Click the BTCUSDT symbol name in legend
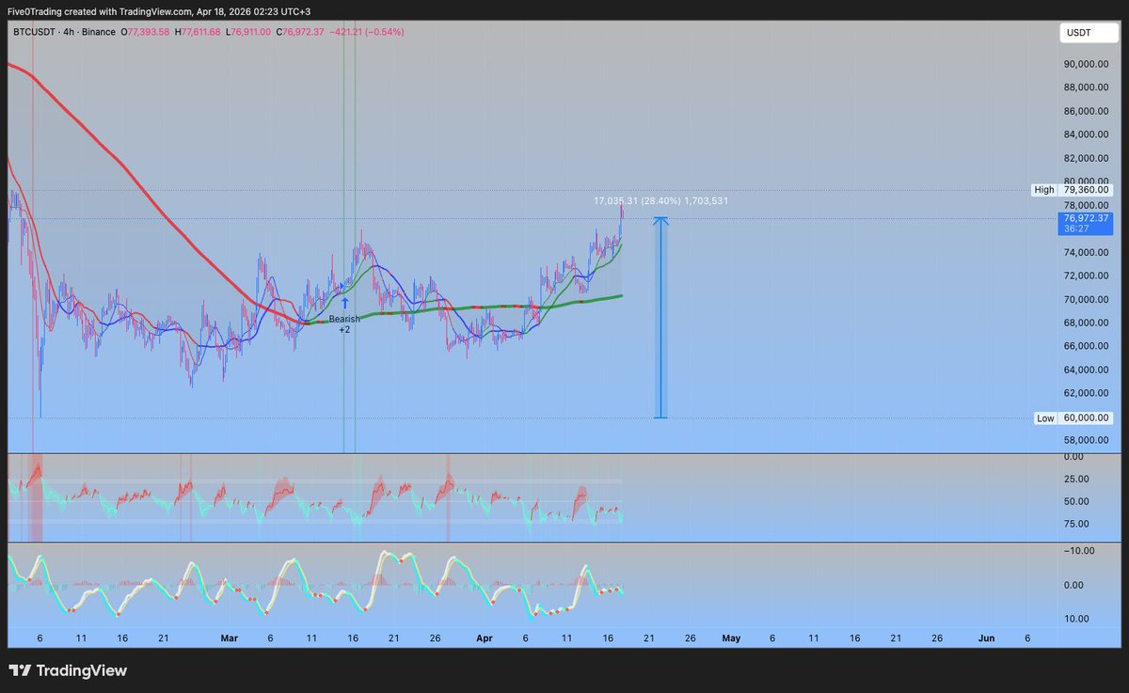Image resolution: width=1129 pixels, height=693 pixels. point(35,32)
